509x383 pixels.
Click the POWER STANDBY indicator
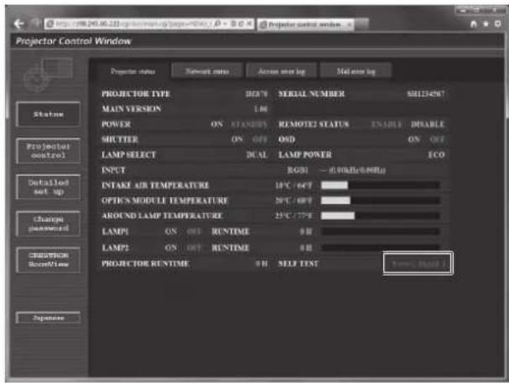[249, 124]
